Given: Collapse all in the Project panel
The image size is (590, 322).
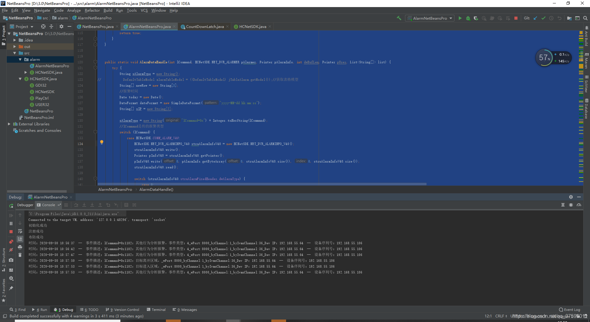Looking at the screenshot, I should (51, 26).
